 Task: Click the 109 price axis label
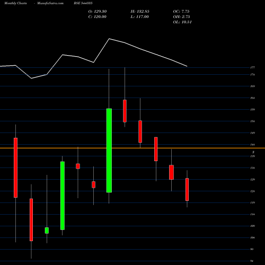(x=252, y=226)
